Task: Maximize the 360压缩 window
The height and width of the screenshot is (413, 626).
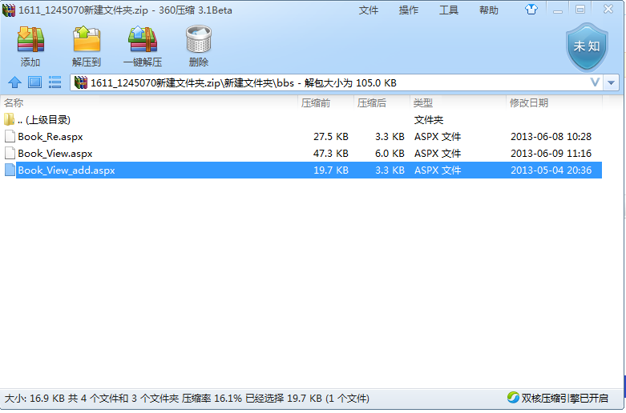Action: pos(580,10)
